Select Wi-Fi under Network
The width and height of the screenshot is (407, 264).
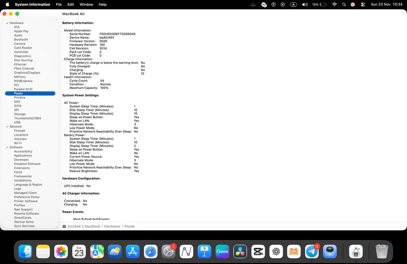click(18, 143)
